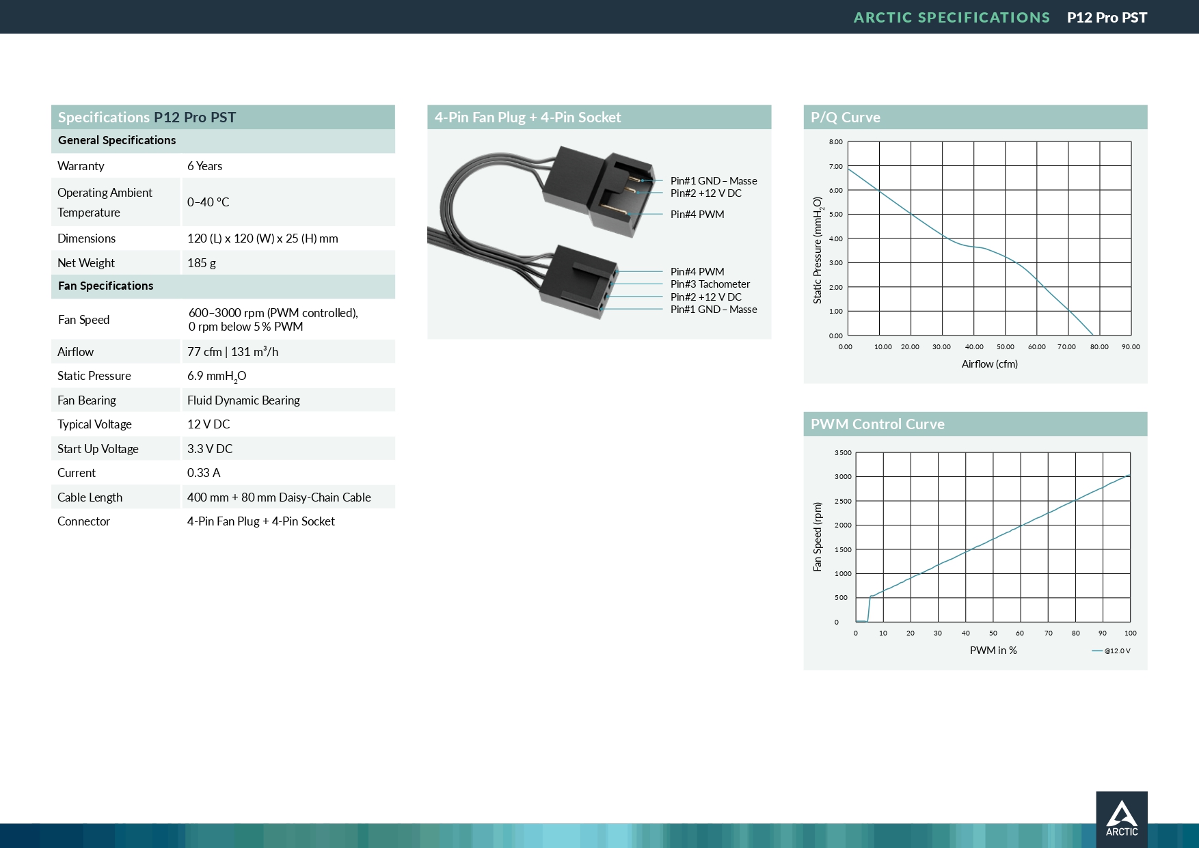
Task: Click the 'Static Pressure' label
Action: (x=94, y=376)
